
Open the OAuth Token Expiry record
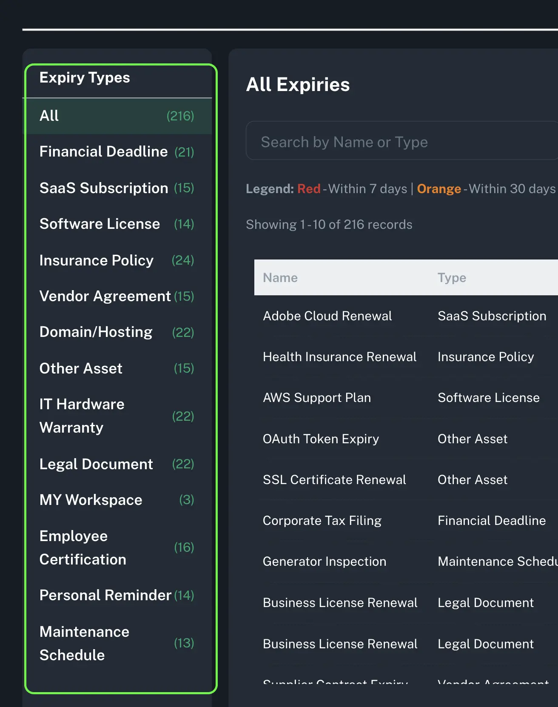tap(321, 439)
